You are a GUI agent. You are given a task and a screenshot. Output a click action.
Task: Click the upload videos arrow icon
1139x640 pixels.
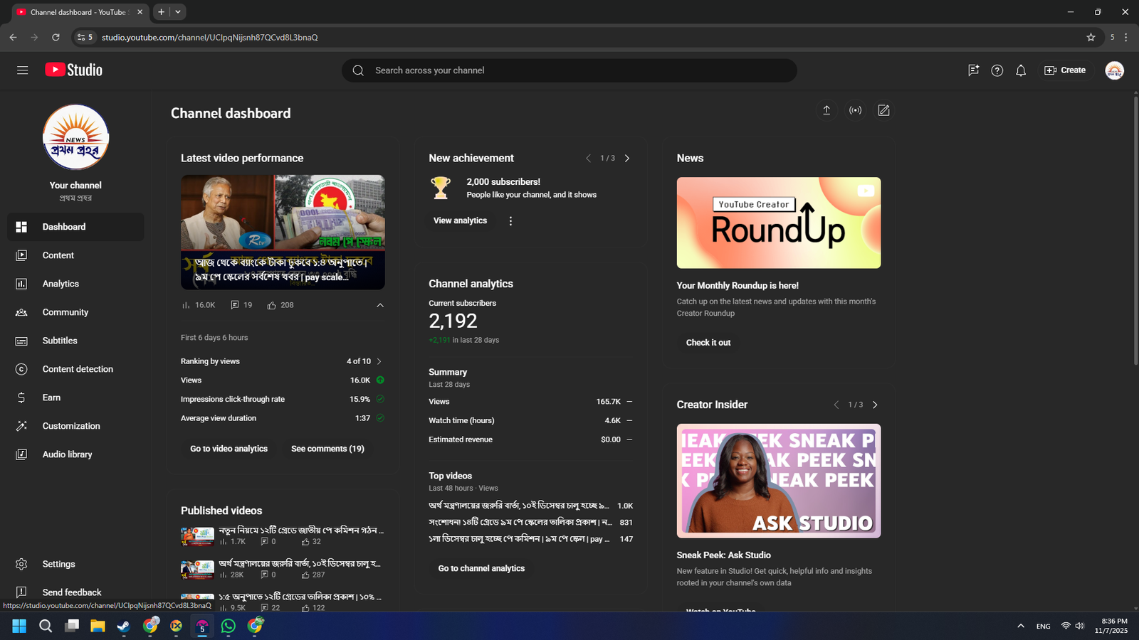coord(826,110)
